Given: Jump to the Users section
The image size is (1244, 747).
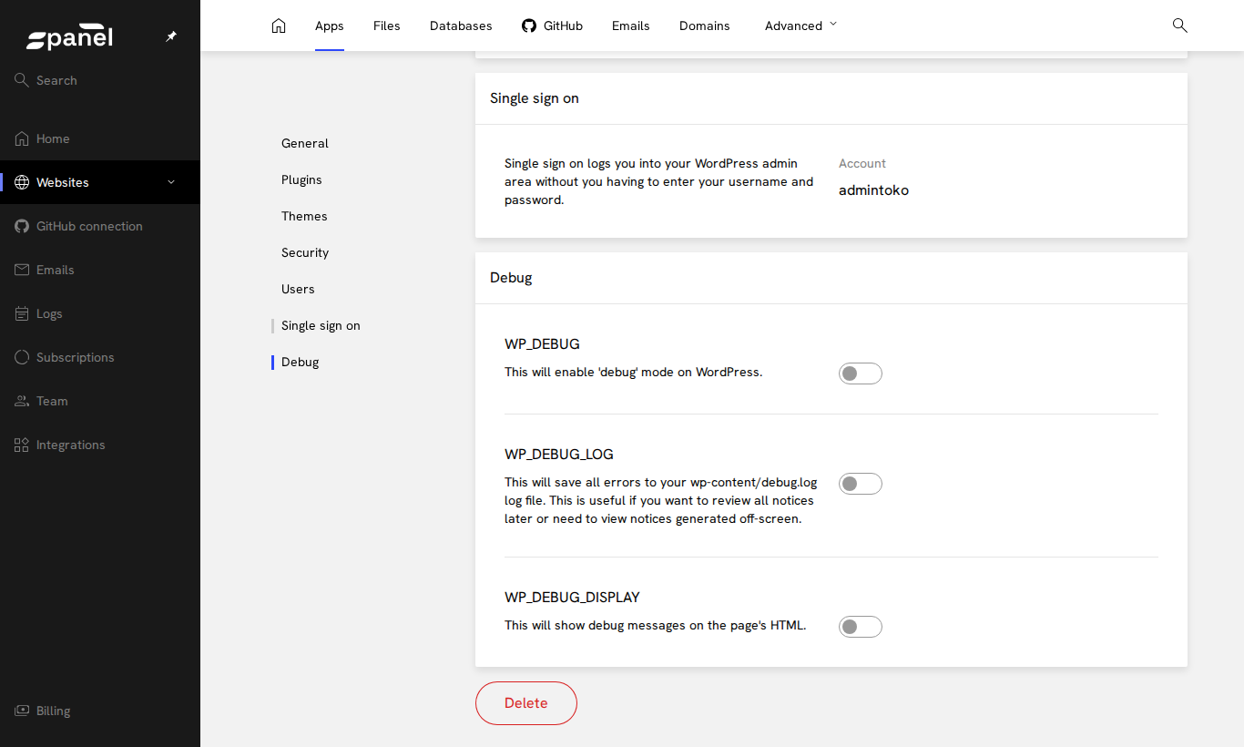Looking at the screenshot, I should tap(298, 289).
